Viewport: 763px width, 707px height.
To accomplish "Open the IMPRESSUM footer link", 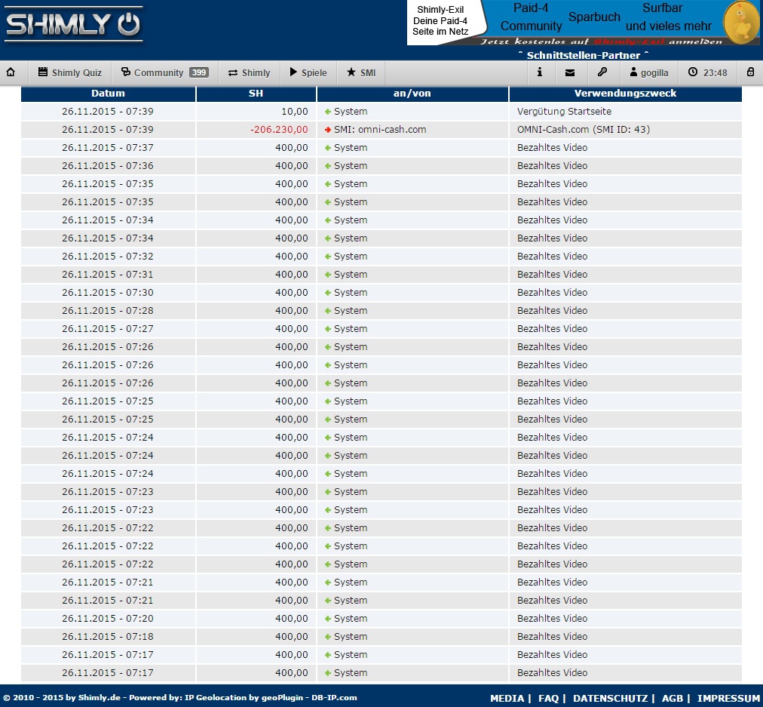I will (x=728, y=698).
